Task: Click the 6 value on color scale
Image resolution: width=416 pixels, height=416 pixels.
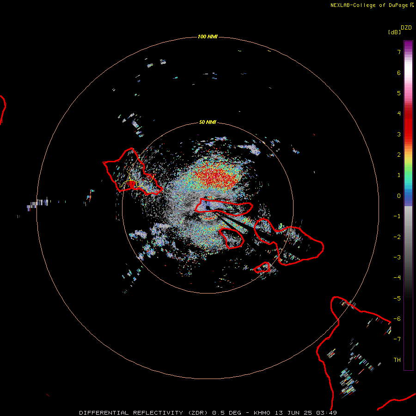Action: click(399, 73)
